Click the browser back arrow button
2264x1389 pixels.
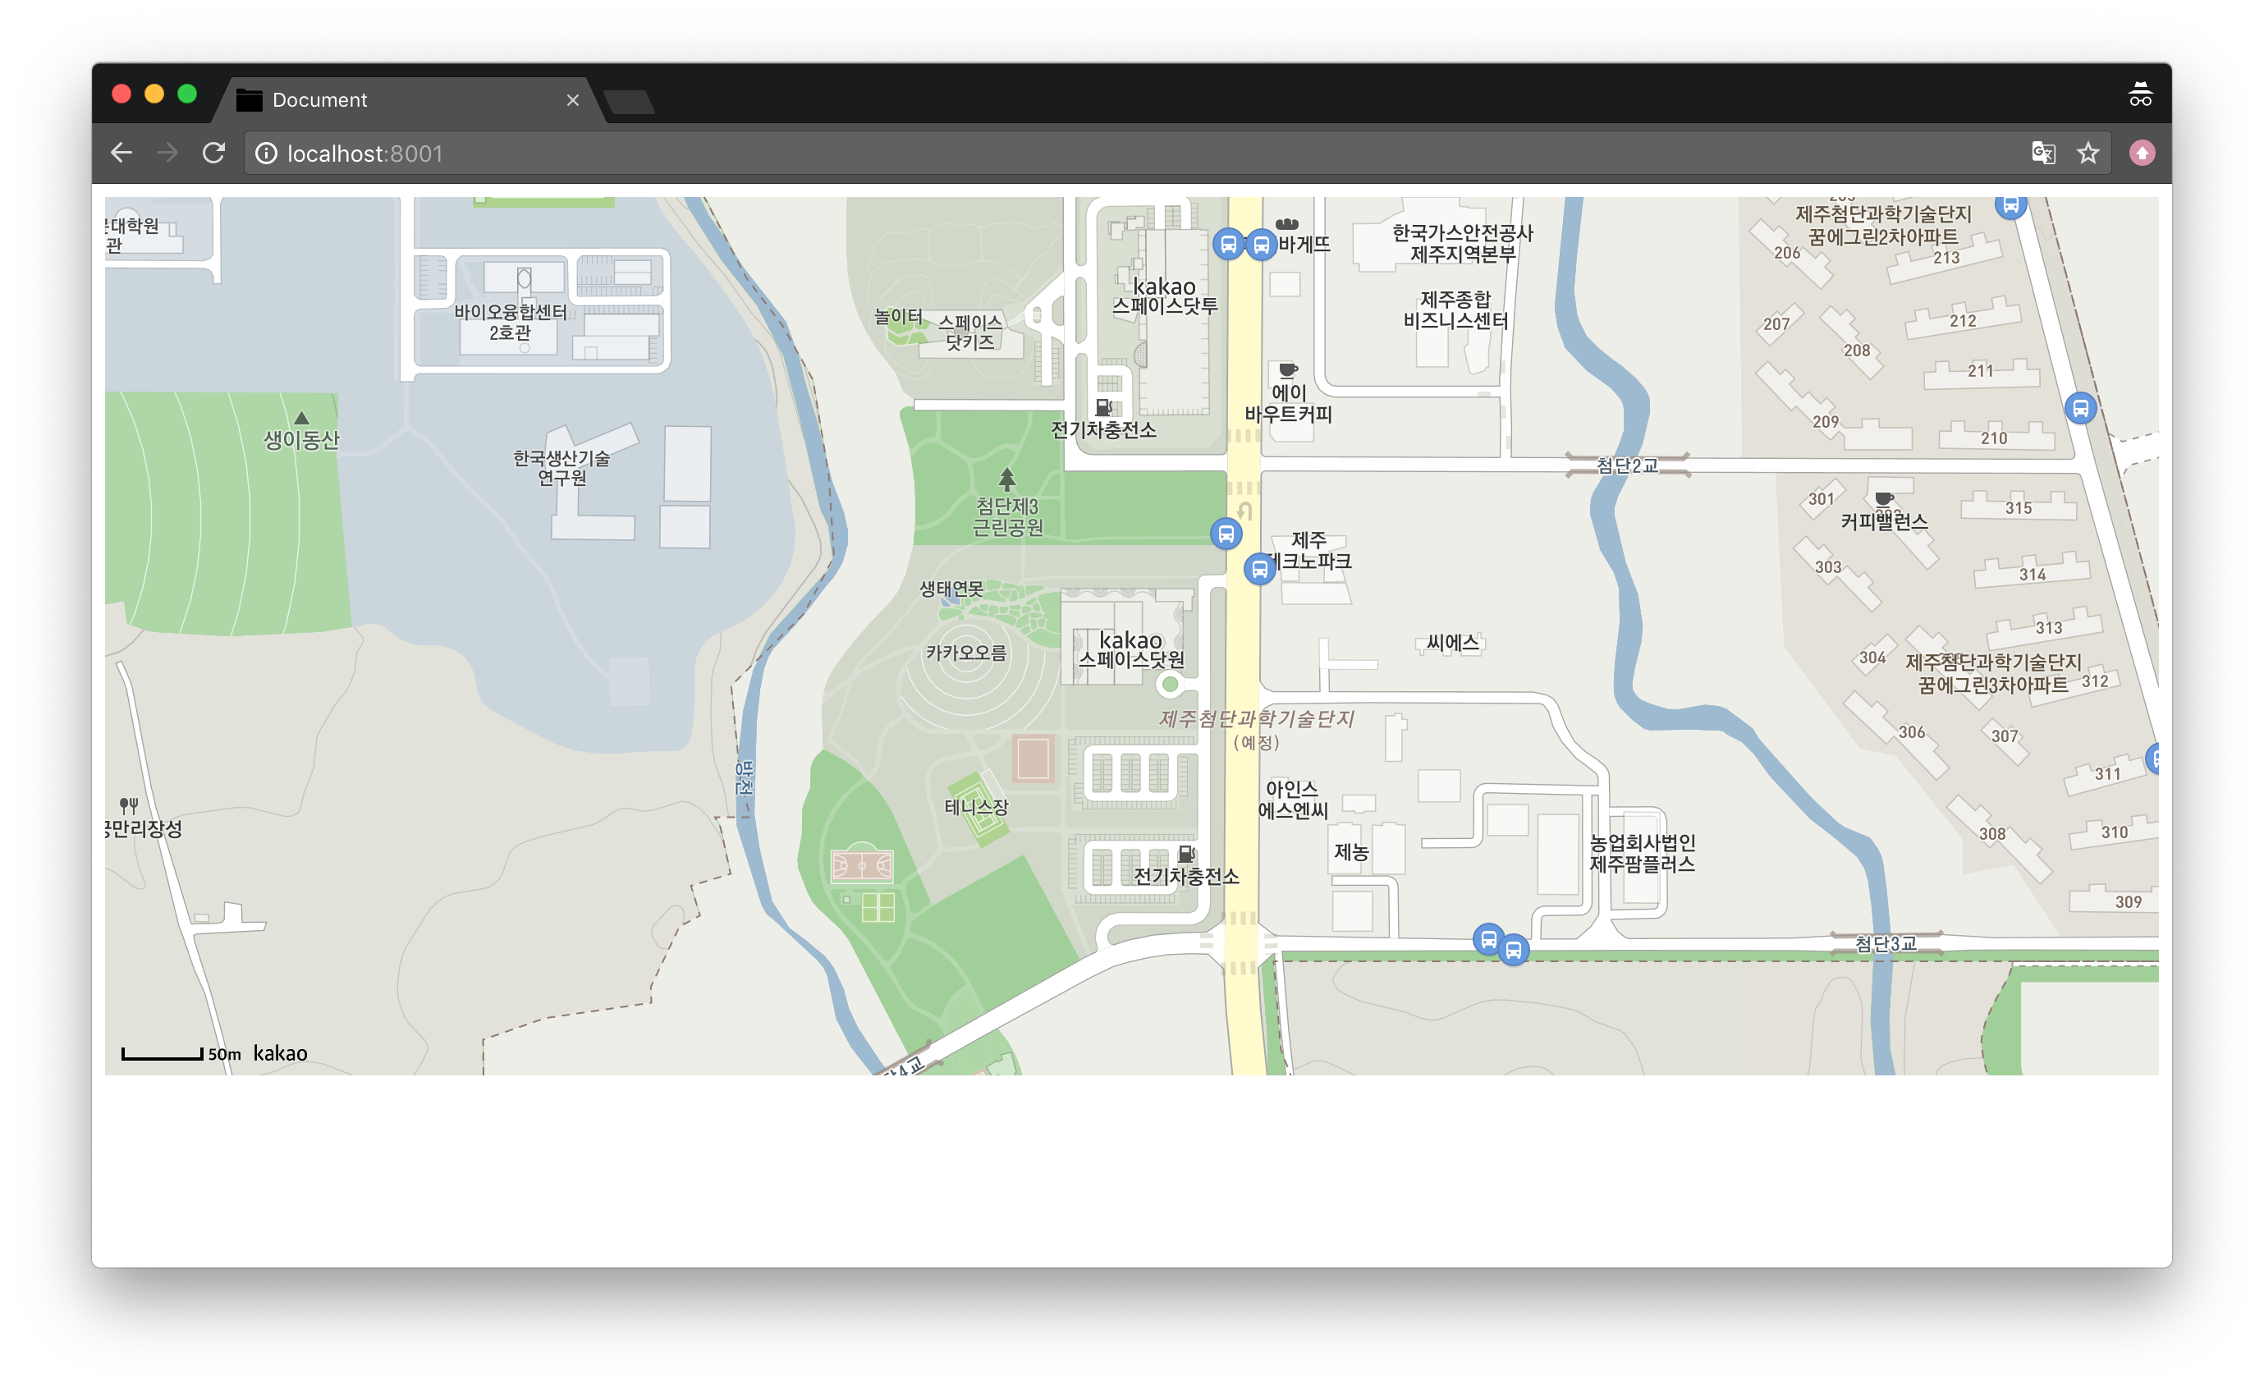pyautogui.click(x=121, y=153)
